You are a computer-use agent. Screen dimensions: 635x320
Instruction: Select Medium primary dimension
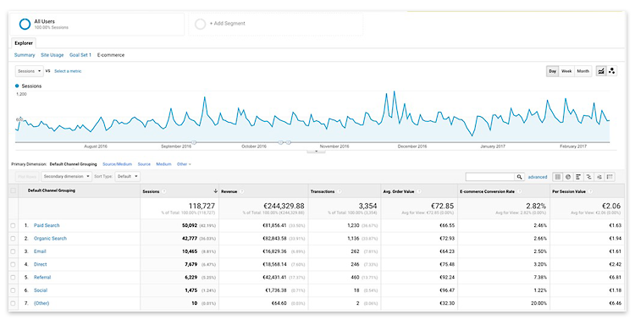163,164
